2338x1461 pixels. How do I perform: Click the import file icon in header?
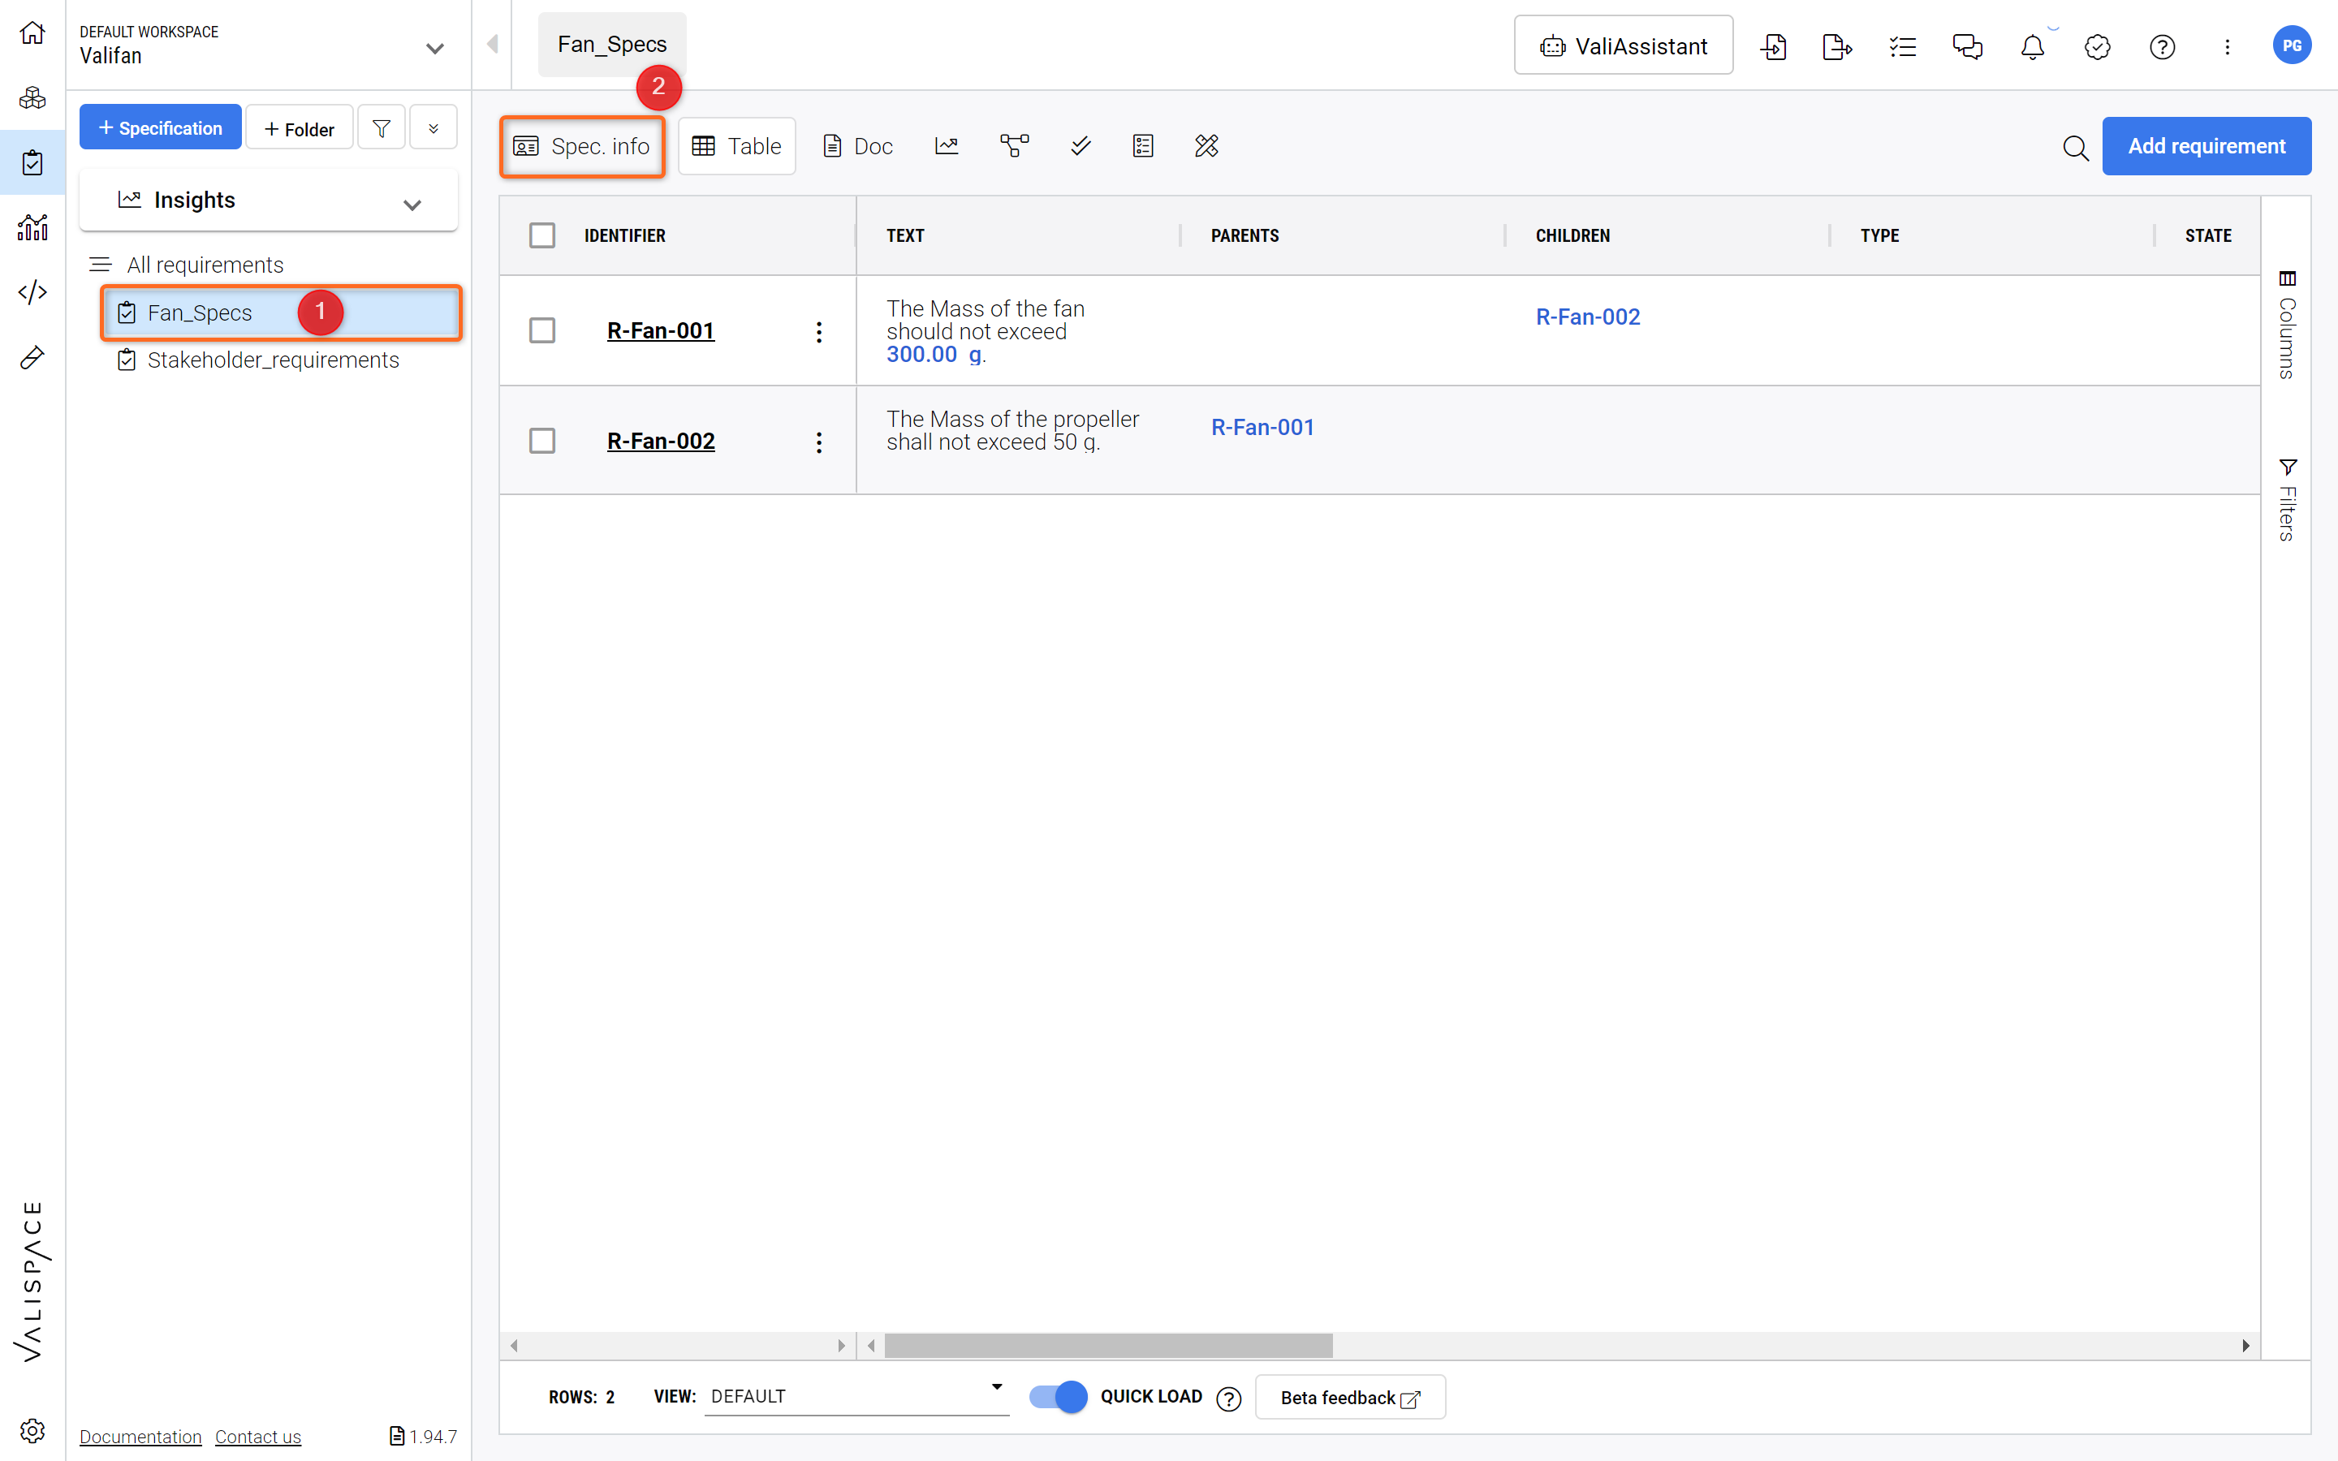[1774, 46]
